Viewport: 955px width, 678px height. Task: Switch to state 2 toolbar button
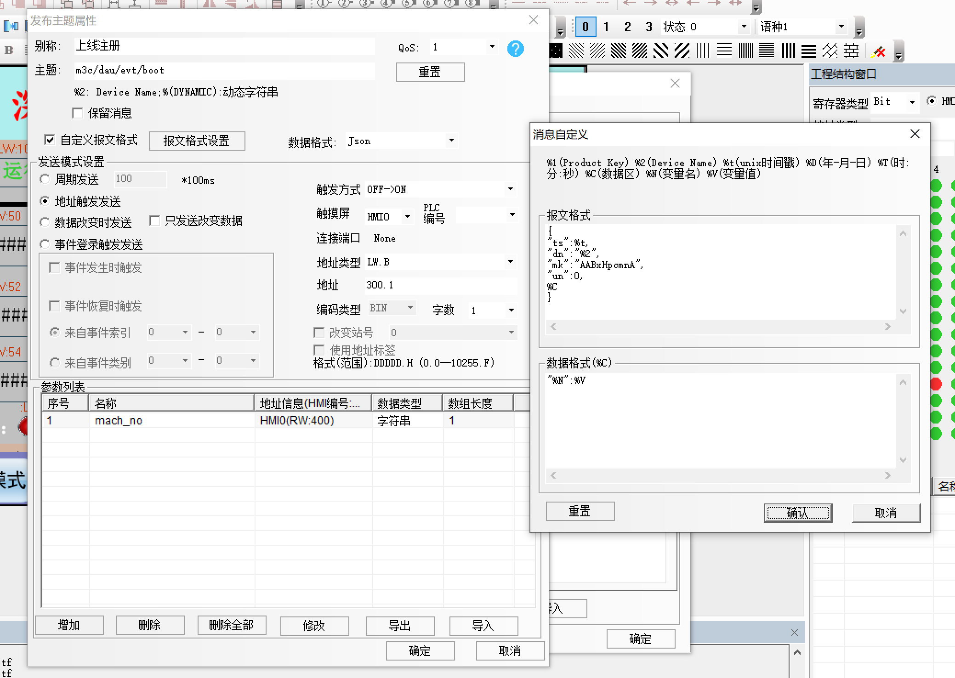pyautogui.click(x=627, y=27)
